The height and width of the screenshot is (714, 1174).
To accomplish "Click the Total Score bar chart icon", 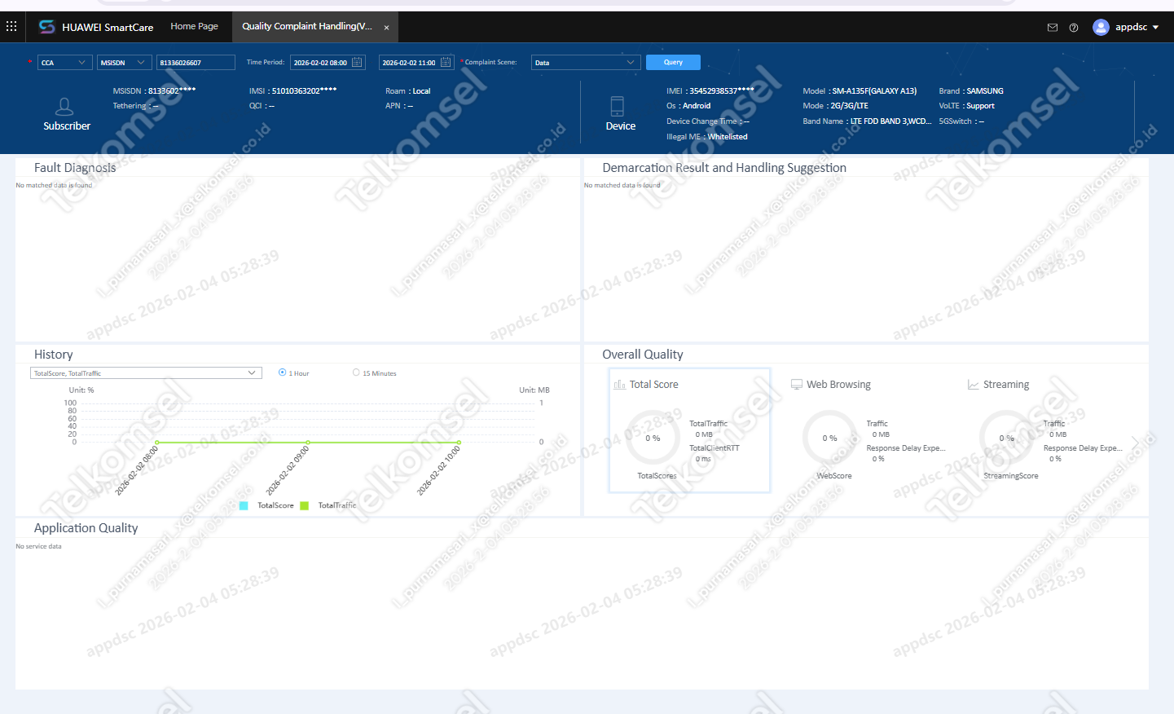I will (620, 385).
